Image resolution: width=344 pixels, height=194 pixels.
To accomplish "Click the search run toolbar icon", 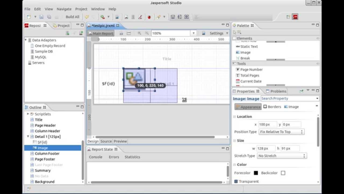I will (102, 17).
